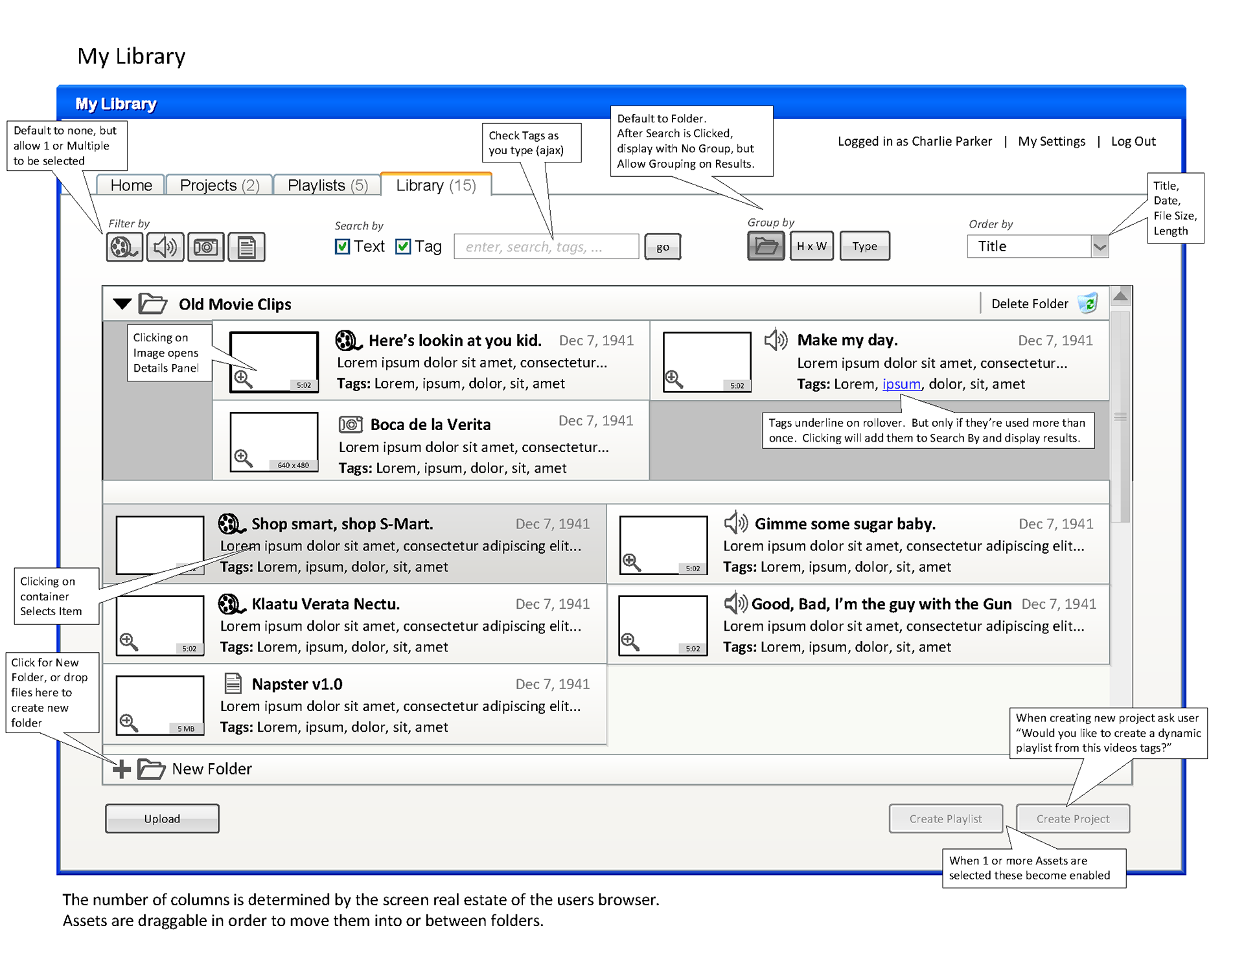Filter library by document icon
Viewport: 1244px width, 961px height.
click(246, 247)
